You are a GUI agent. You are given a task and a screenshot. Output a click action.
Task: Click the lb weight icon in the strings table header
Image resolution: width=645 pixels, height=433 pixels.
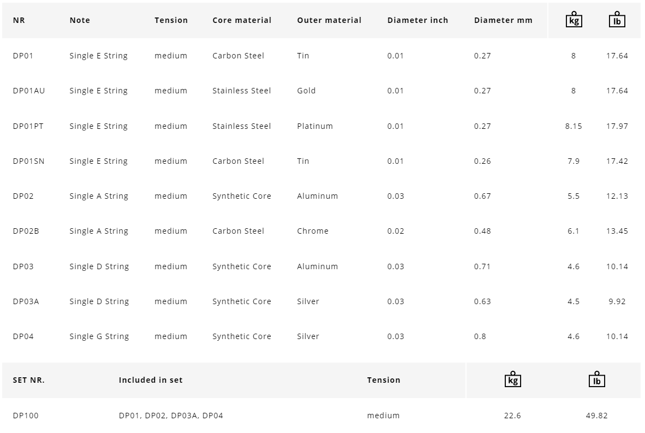pyautogui.click(x=617, y=20)
